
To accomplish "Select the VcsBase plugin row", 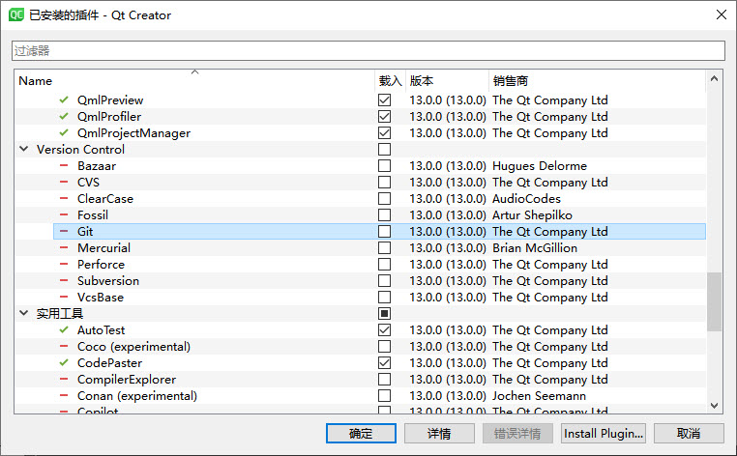I will coord(361,298).
